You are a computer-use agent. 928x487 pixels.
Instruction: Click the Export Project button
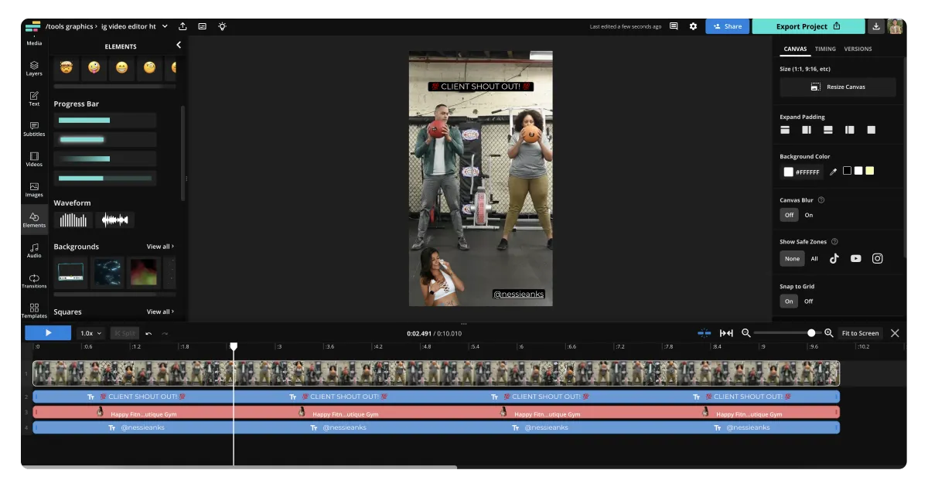point(808,26)
